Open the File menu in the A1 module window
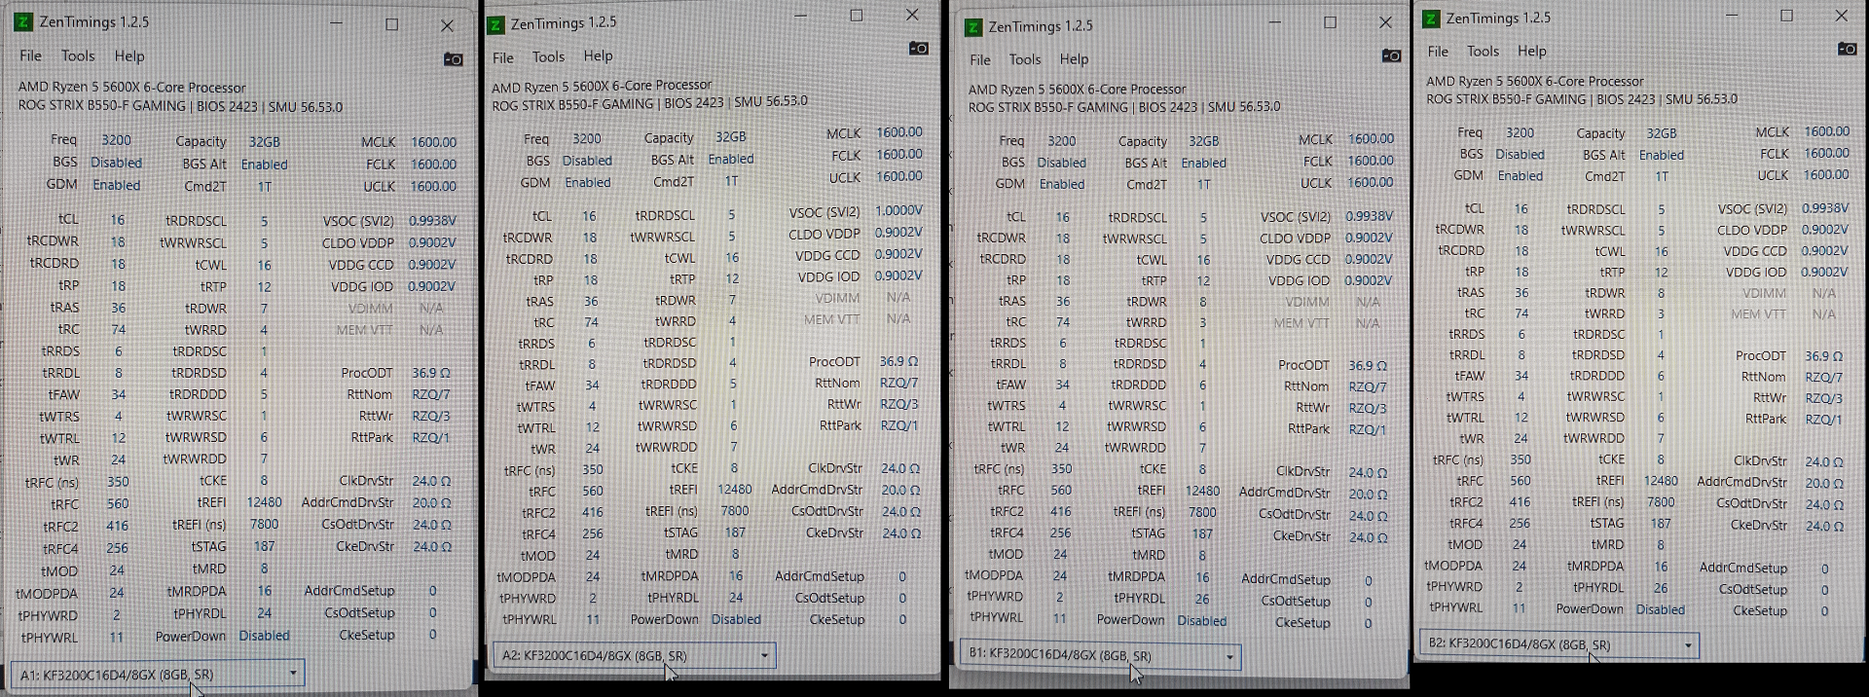The height and width of the screenshot is (697, 1869). click(31, 56)
